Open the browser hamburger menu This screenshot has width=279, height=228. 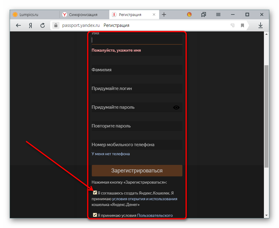pos(218,14)
